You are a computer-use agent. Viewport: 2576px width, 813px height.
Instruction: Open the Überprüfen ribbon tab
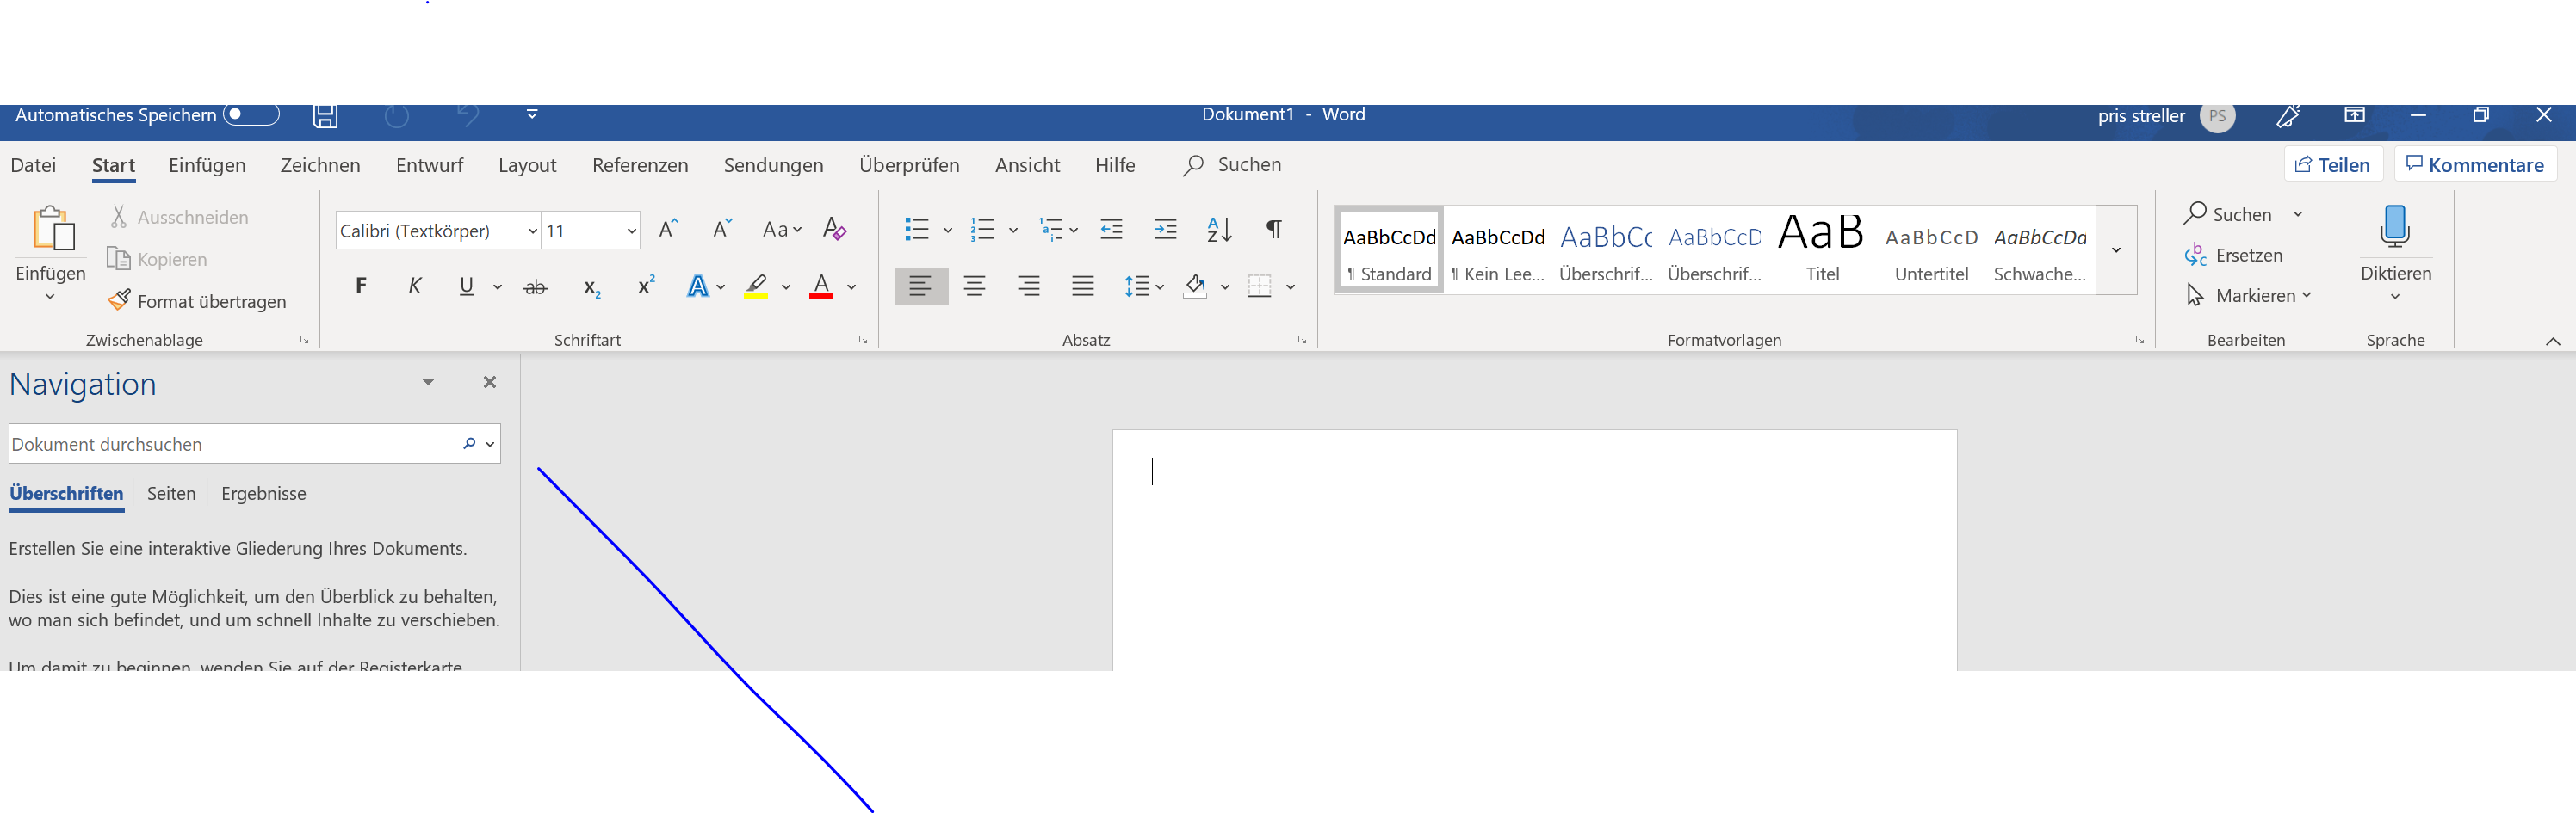[x=909, y=165]
